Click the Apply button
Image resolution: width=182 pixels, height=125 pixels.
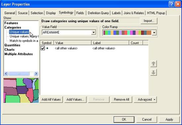[169, 120]
